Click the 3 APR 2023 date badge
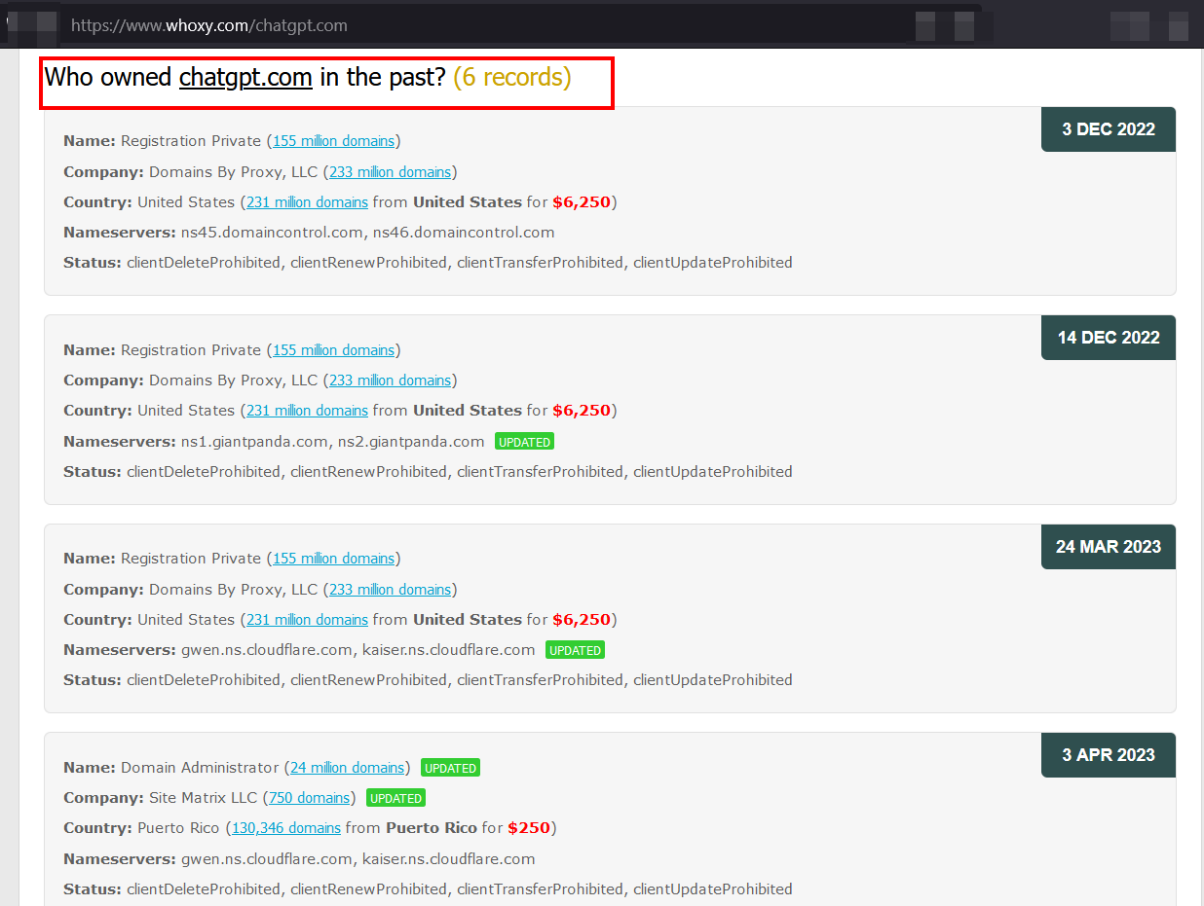This screenshot has height=906, width=1204. pos(1109,755)
